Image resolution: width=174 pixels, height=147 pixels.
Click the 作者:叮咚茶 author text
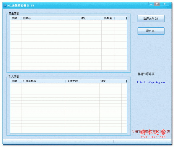pos(146,74)
